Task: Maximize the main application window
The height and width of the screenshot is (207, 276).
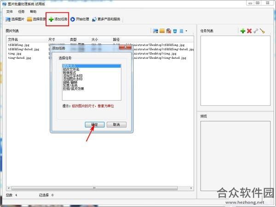Action: [x=258, y=3]
